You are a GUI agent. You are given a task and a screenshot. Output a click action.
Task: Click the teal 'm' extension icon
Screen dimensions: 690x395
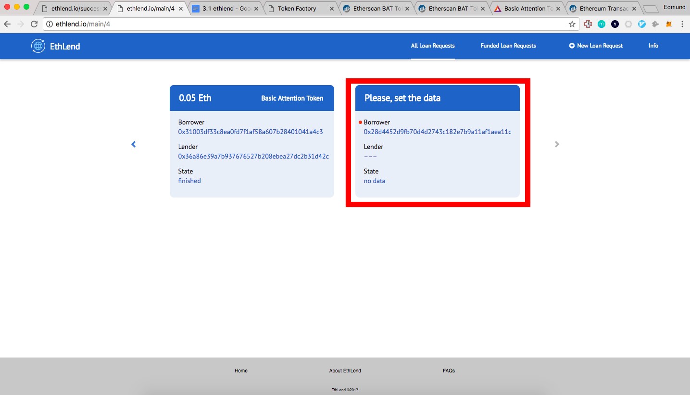point(602,24)
